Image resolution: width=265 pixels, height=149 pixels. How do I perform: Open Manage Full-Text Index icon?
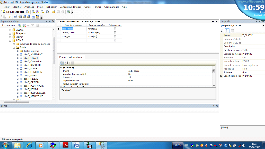(25, 17)
